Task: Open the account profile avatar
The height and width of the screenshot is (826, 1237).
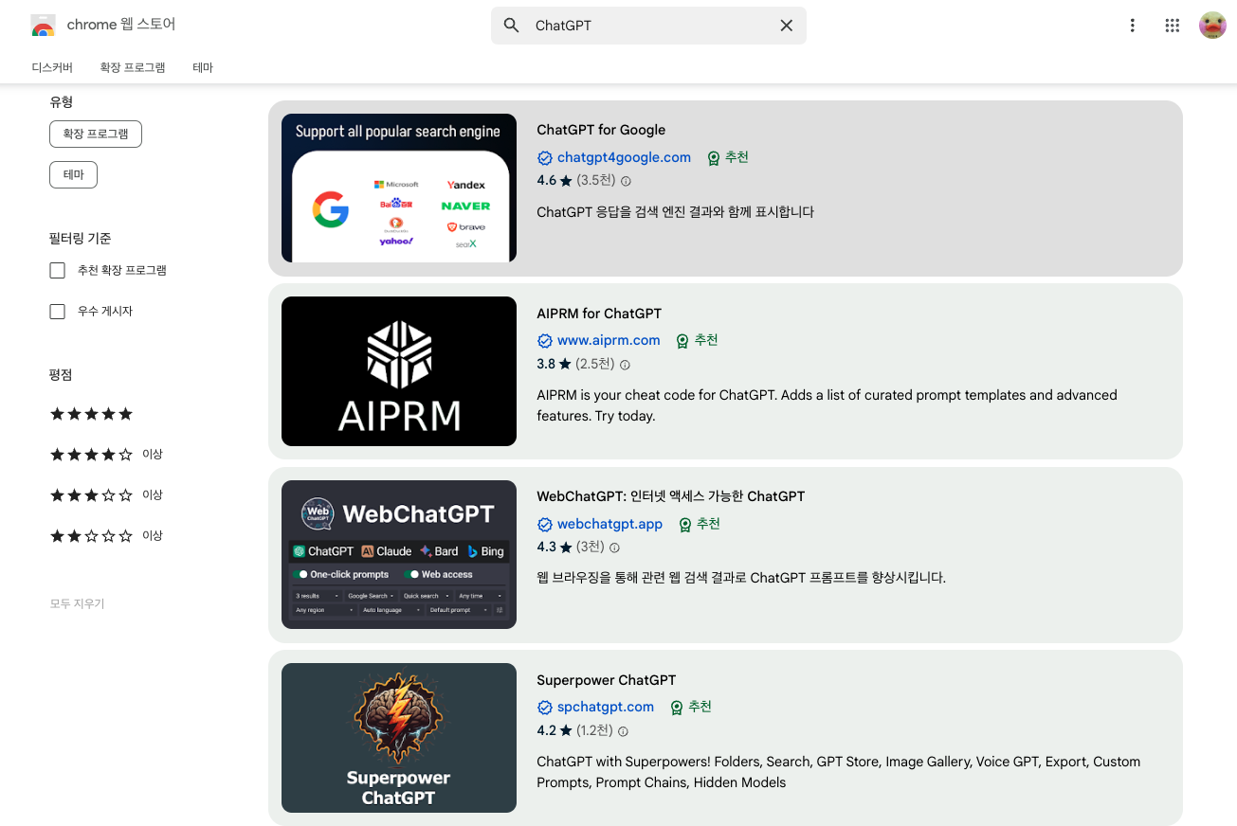Action: [1212, 26]
